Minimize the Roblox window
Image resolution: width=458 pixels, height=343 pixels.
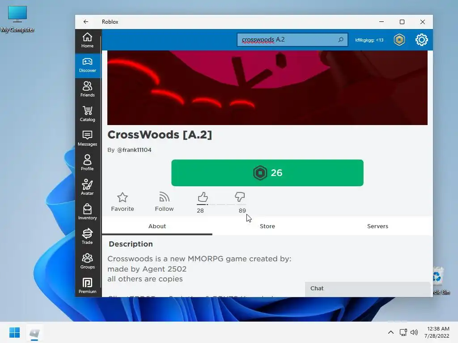[382, 22]
